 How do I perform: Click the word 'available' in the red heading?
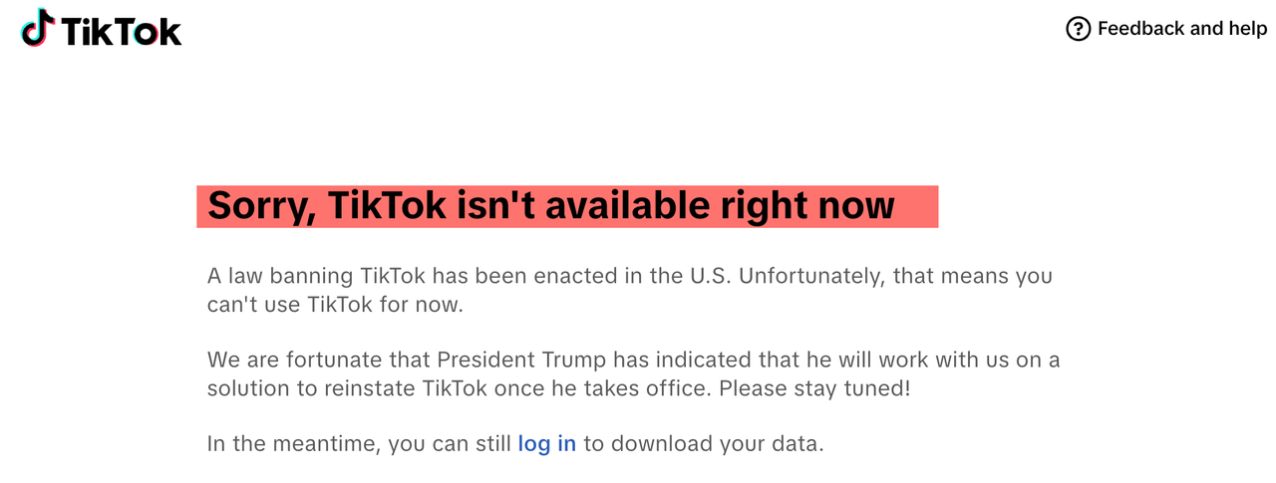click(611, 205)
